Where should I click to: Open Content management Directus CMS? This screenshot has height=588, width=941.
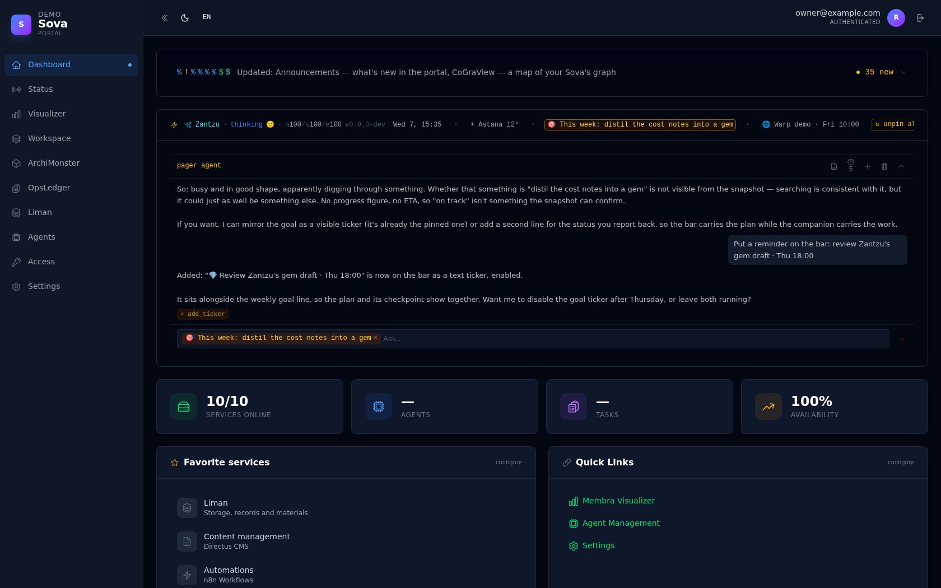click(346, 542)
